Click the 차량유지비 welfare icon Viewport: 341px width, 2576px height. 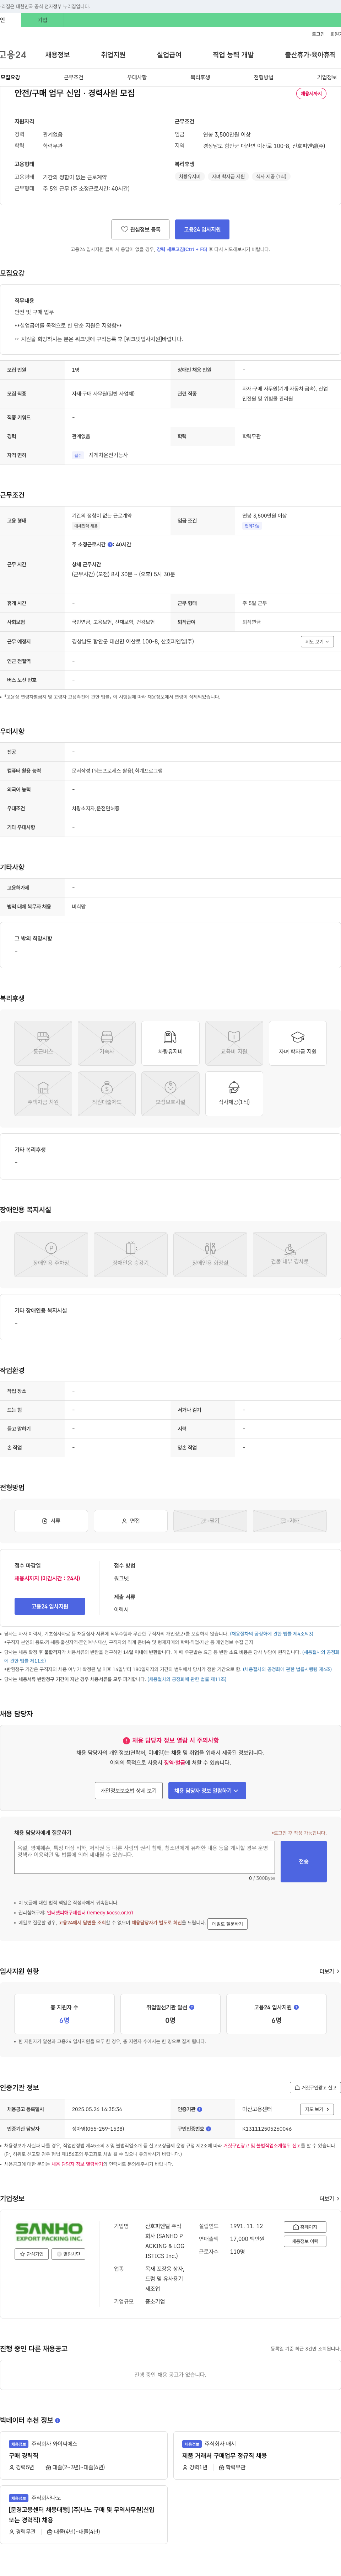point(170,1043)
